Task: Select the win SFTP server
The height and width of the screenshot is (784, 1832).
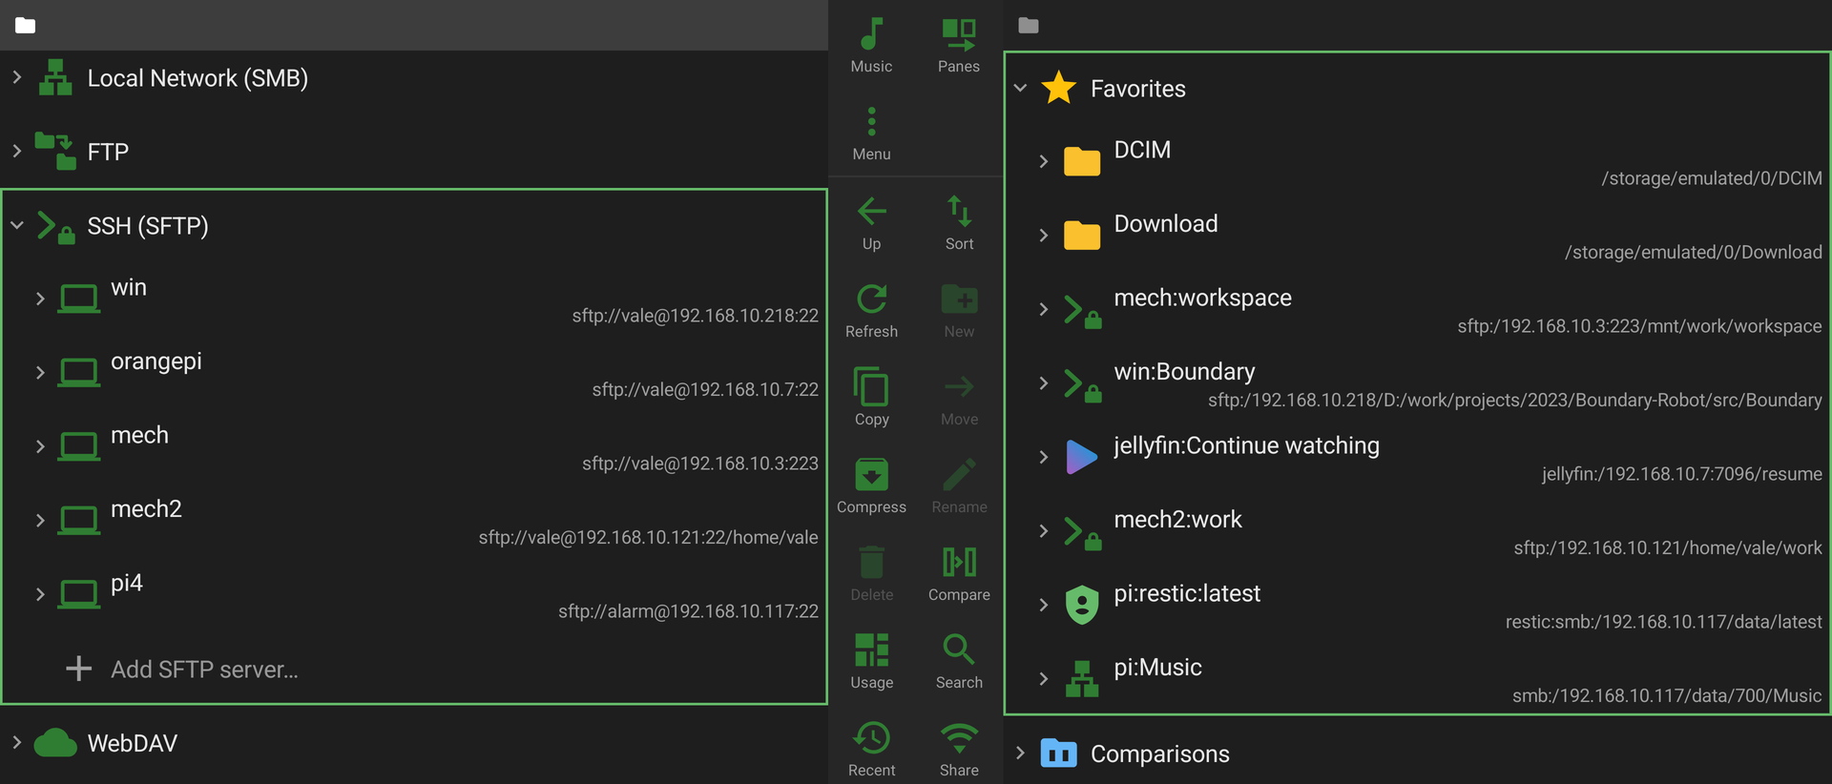Action: coord(415,299)
